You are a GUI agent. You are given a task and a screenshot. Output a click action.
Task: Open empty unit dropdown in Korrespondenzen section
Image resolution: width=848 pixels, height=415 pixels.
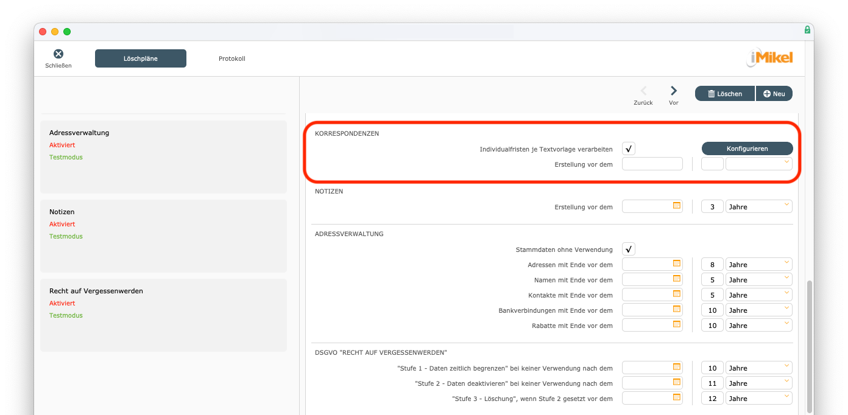[758, 164]
